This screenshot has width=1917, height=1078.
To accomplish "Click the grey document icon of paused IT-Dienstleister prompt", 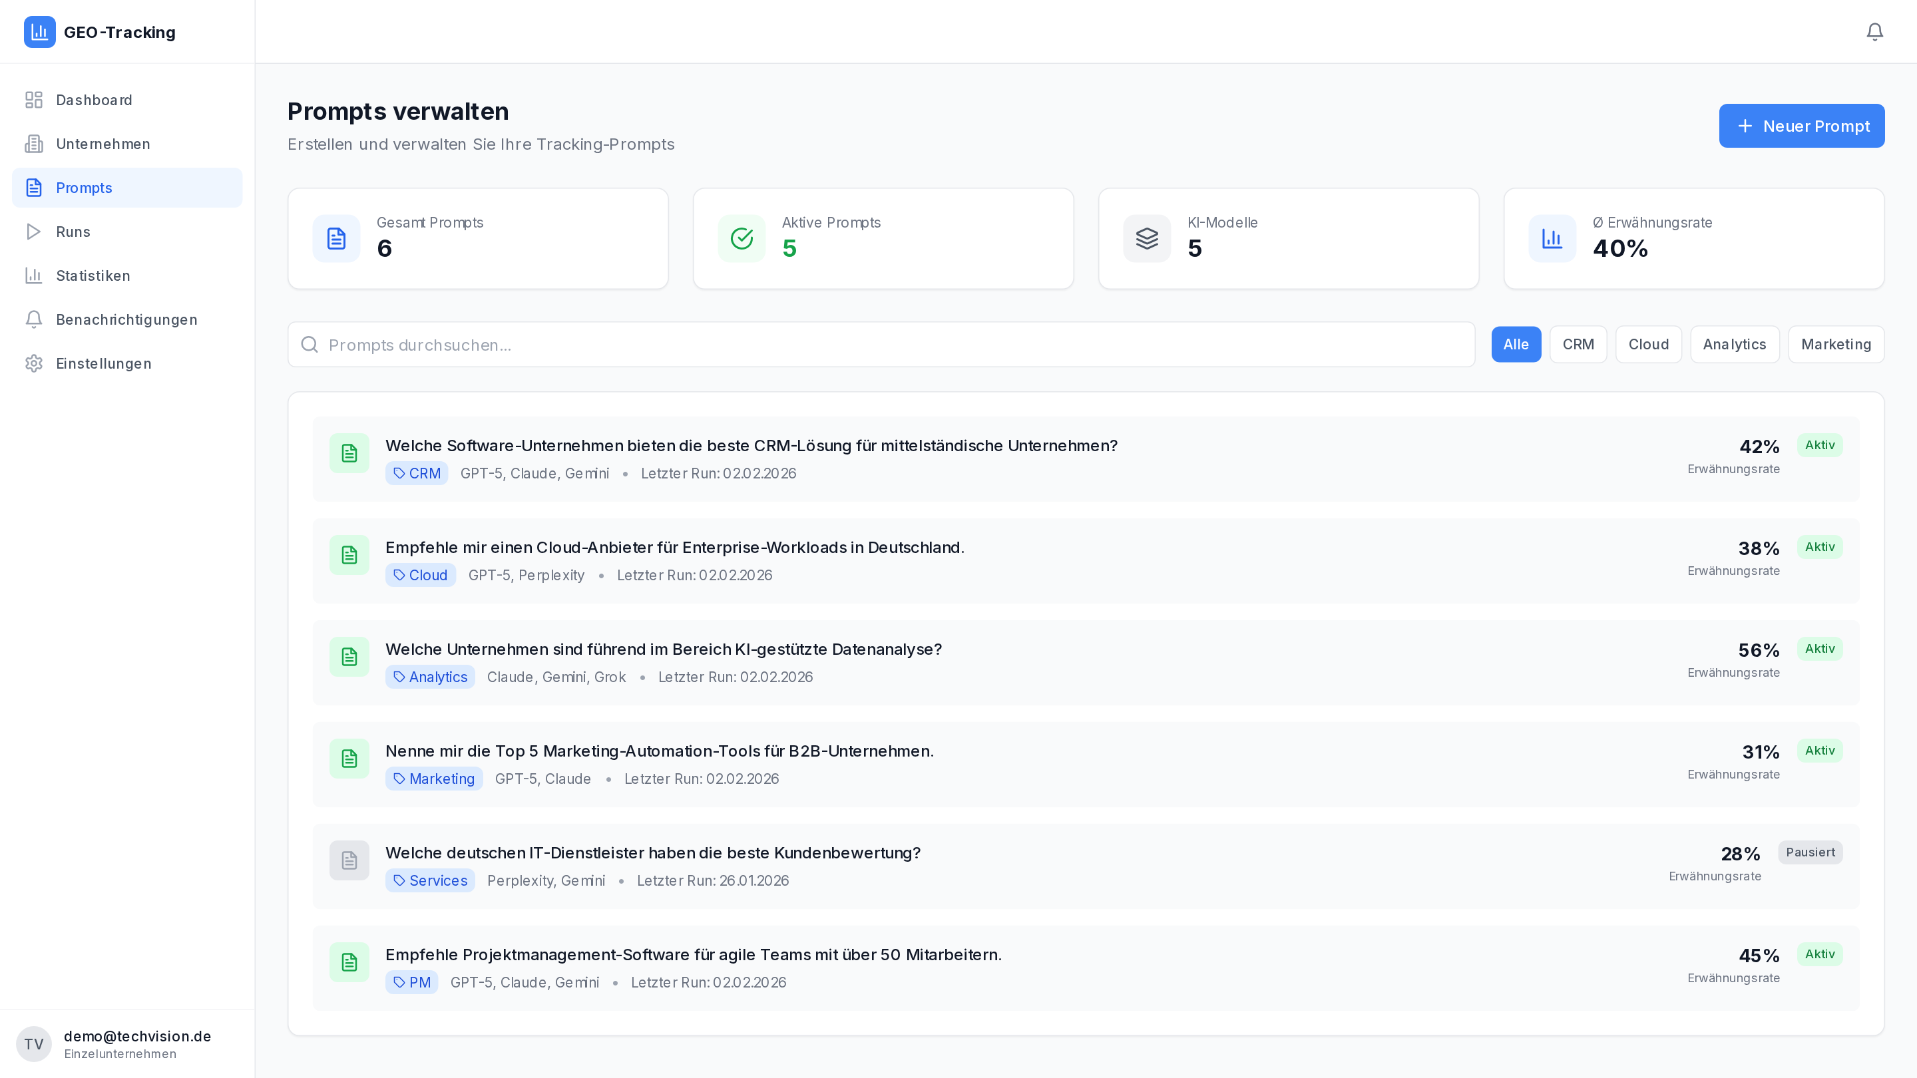I will click(349, 861).
